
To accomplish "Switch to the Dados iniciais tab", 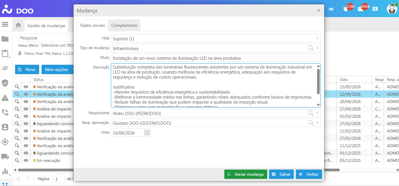I will [x=93, y=25].
